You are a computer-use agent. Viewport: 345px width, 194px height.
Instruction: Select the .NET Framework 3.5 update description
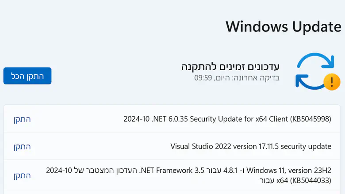[189, 175]
